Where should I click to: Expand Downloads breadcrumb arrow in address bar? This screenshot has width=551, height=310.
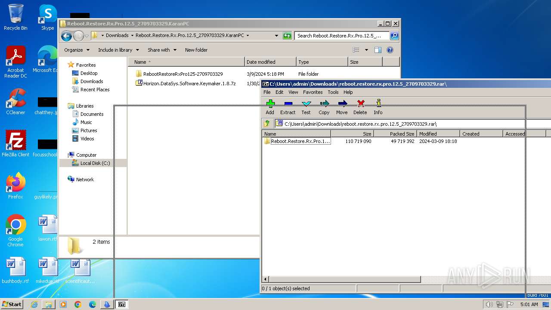click(132, 35)
